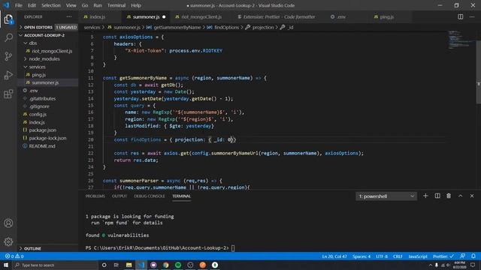Change indentation via Spaces: 4
This screenshot has width=481, height=270.
tap(362, 256)
